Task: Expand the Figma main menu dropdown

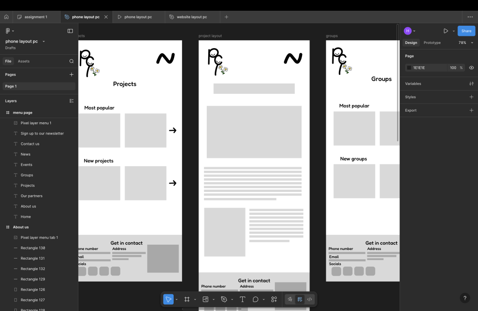Action: tap(9, 31)
